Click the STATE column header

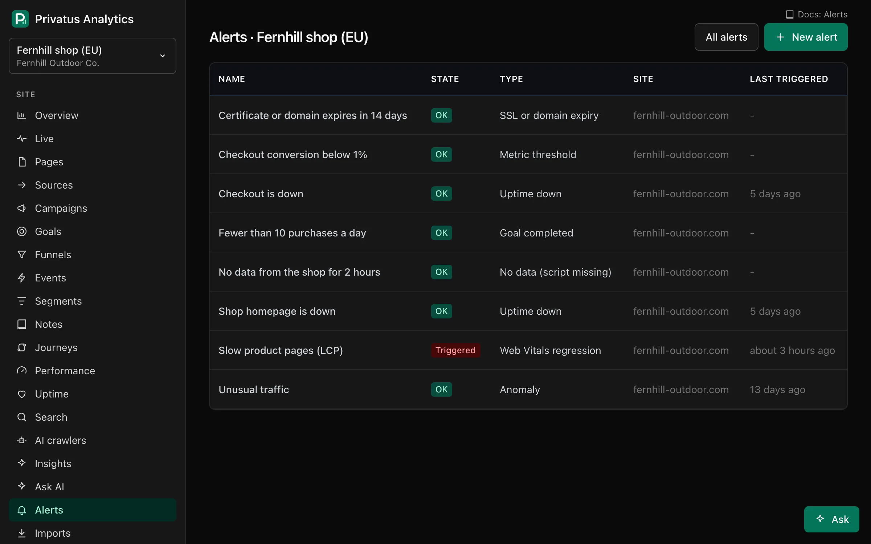click(x=445, y=79)
